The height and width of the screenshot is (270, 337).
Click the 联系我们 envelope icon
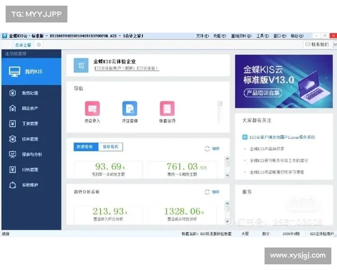(308, 44)
